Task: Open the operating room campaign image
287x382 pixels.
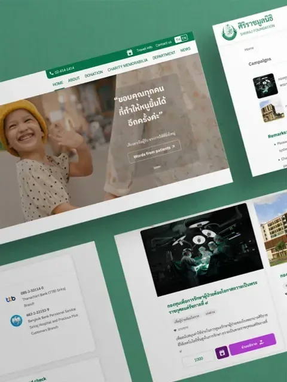Action: pyautogui.click(x=201, y=249)
